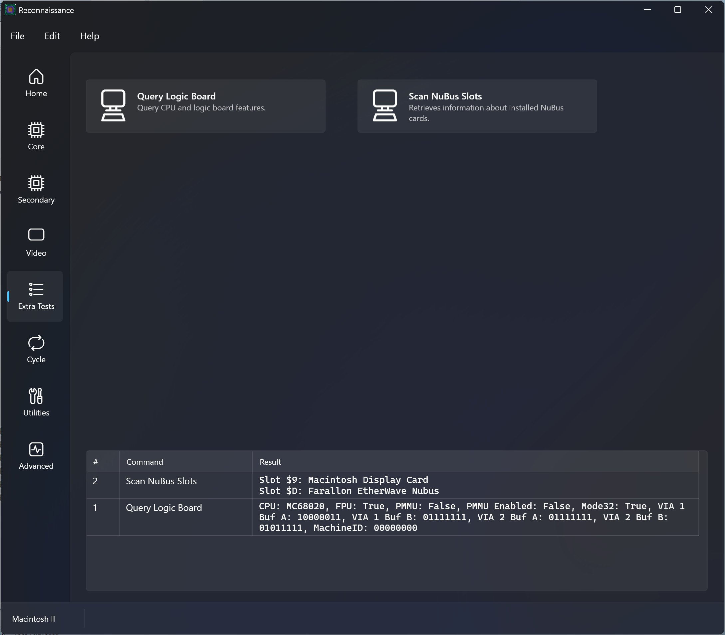Image resolution: width=725 pixels, height=635 pixels.
Task: Click the Query Logic Board computer icon
Action: pos(113,105)
